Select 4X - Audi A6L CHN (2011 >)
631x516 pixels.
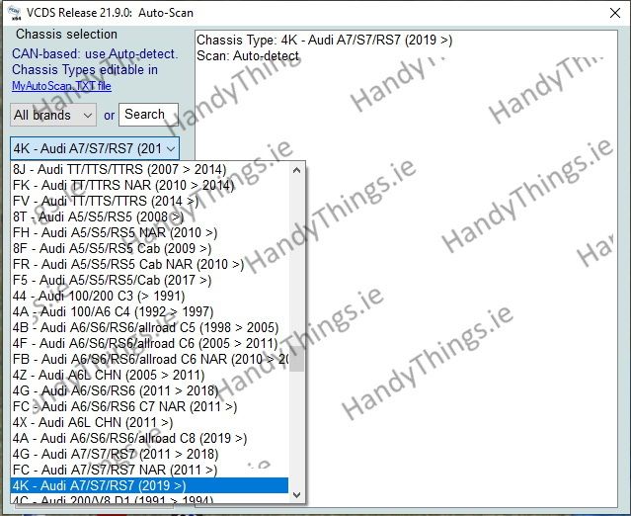point(150,422)
